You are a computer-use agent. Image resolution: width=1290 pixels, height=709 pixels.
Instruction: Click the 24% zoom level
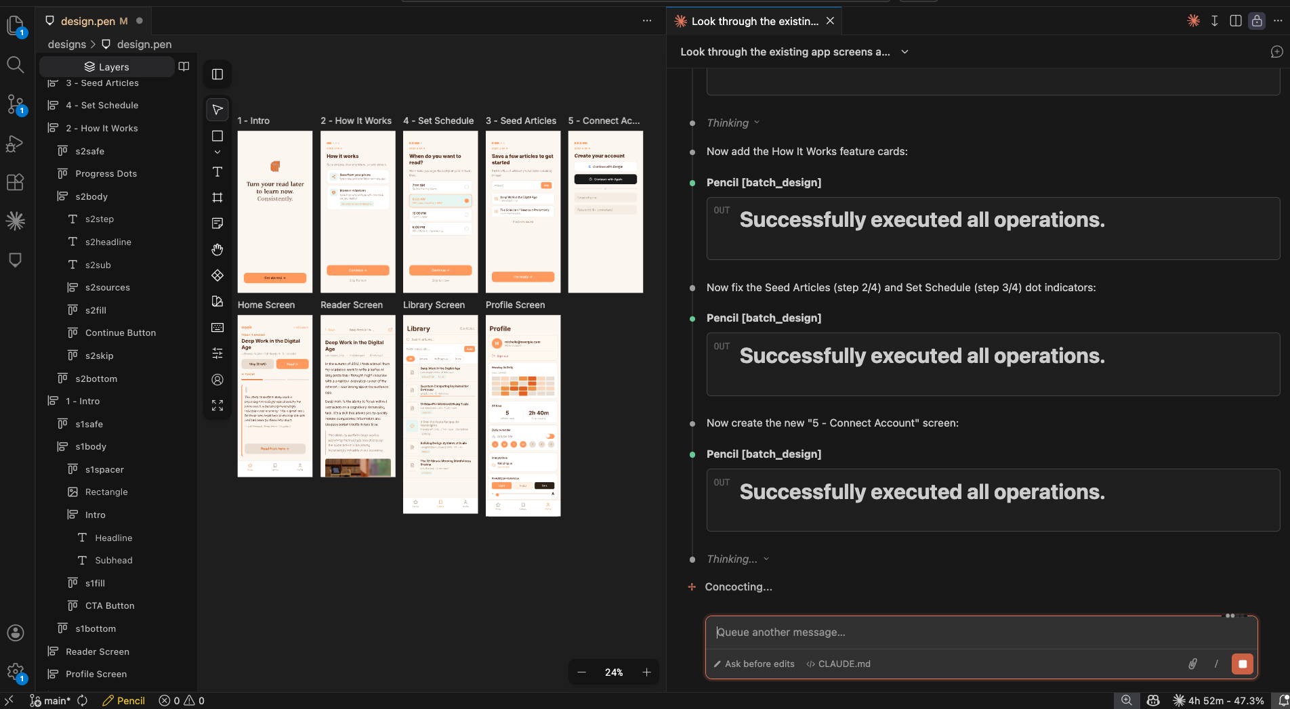pyautogui.click(x=614, y=672)
